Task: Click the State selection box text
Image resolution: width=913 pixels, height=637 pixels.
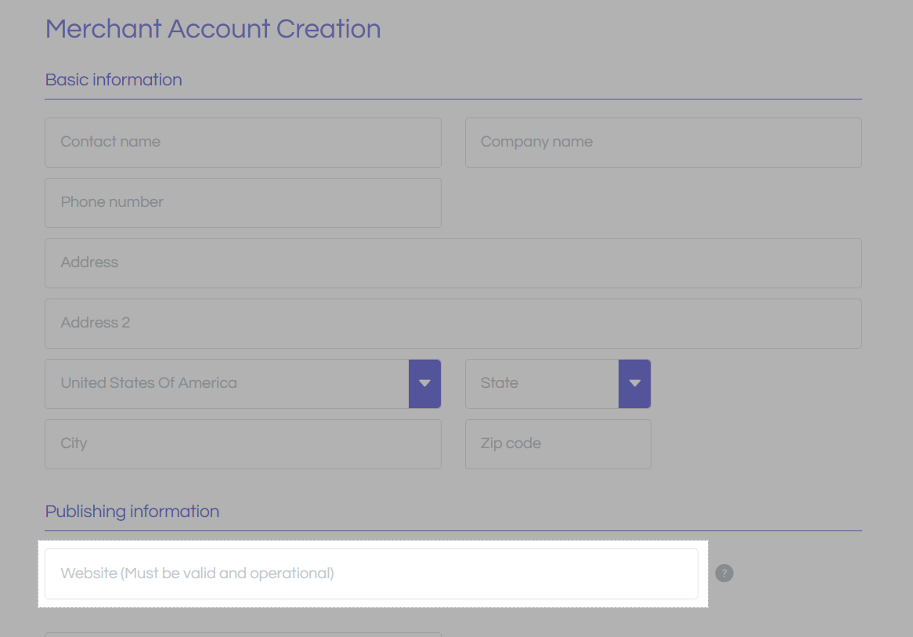Action: pos(541,383)
